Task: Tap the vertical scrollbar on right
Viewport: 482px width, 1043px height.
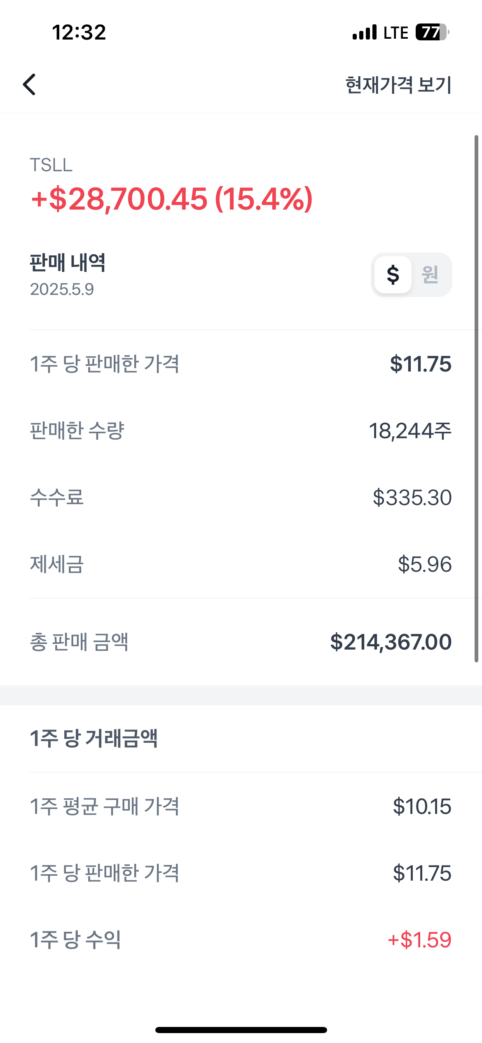Action: [476, 398]
